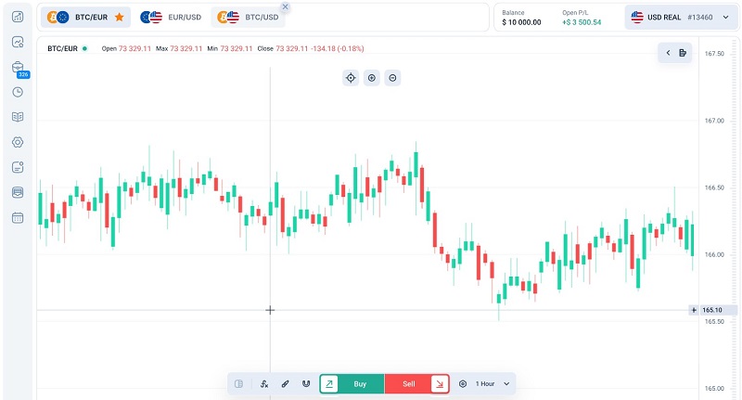The image size is (742, 400).
Task: Open the settings gear in sidebar
Action: tap(18, 142)
